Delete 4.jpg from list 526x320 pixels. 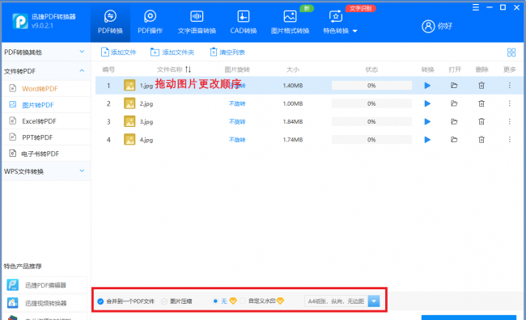[481, 139]
